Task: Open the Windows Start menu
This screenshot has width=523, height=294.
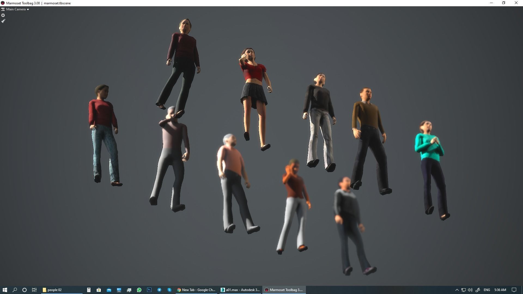Action: pos(5,290)
